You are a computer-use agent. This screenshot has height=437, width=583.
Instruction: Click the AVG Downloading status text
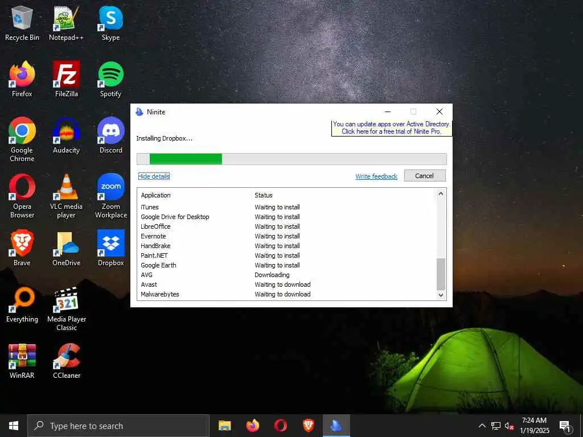click(x=272, y=275)
